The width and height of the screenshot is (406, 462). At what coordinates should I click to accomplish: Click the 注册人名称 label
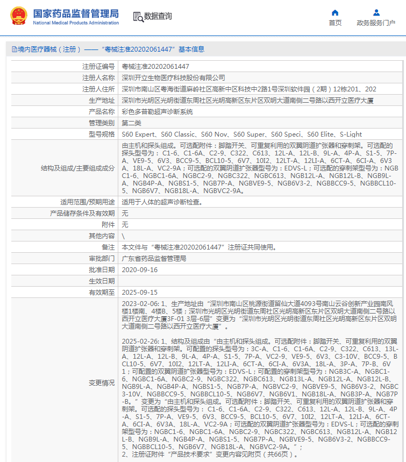98,78
